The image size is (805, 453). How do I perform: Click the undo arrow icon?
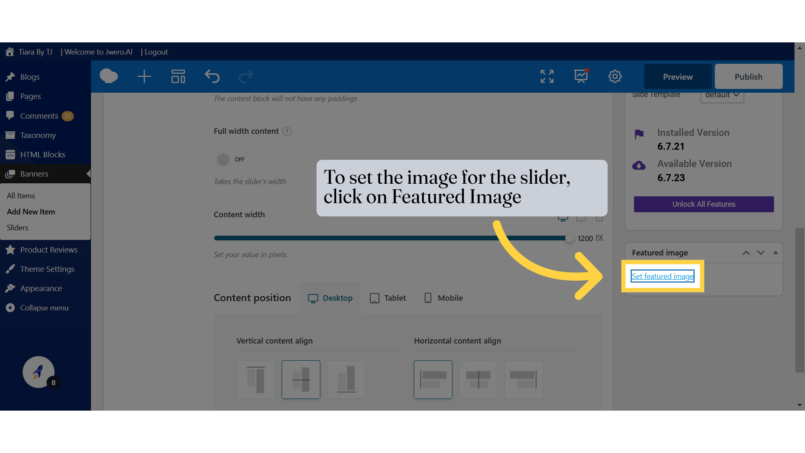coord(212,76)
